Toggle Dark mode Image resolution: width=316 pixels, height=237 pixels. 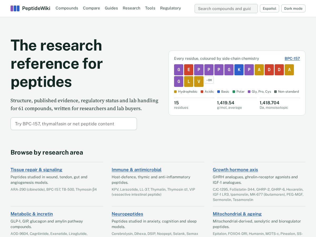point(293,8)
